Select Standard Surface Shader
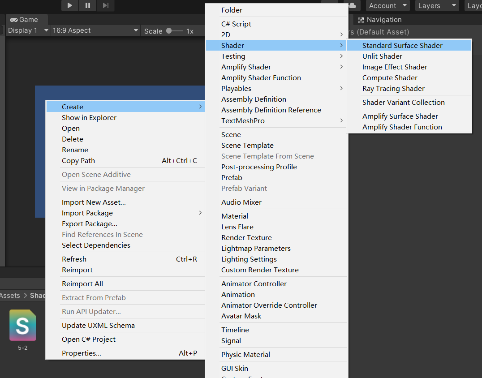 pos(409,46)
